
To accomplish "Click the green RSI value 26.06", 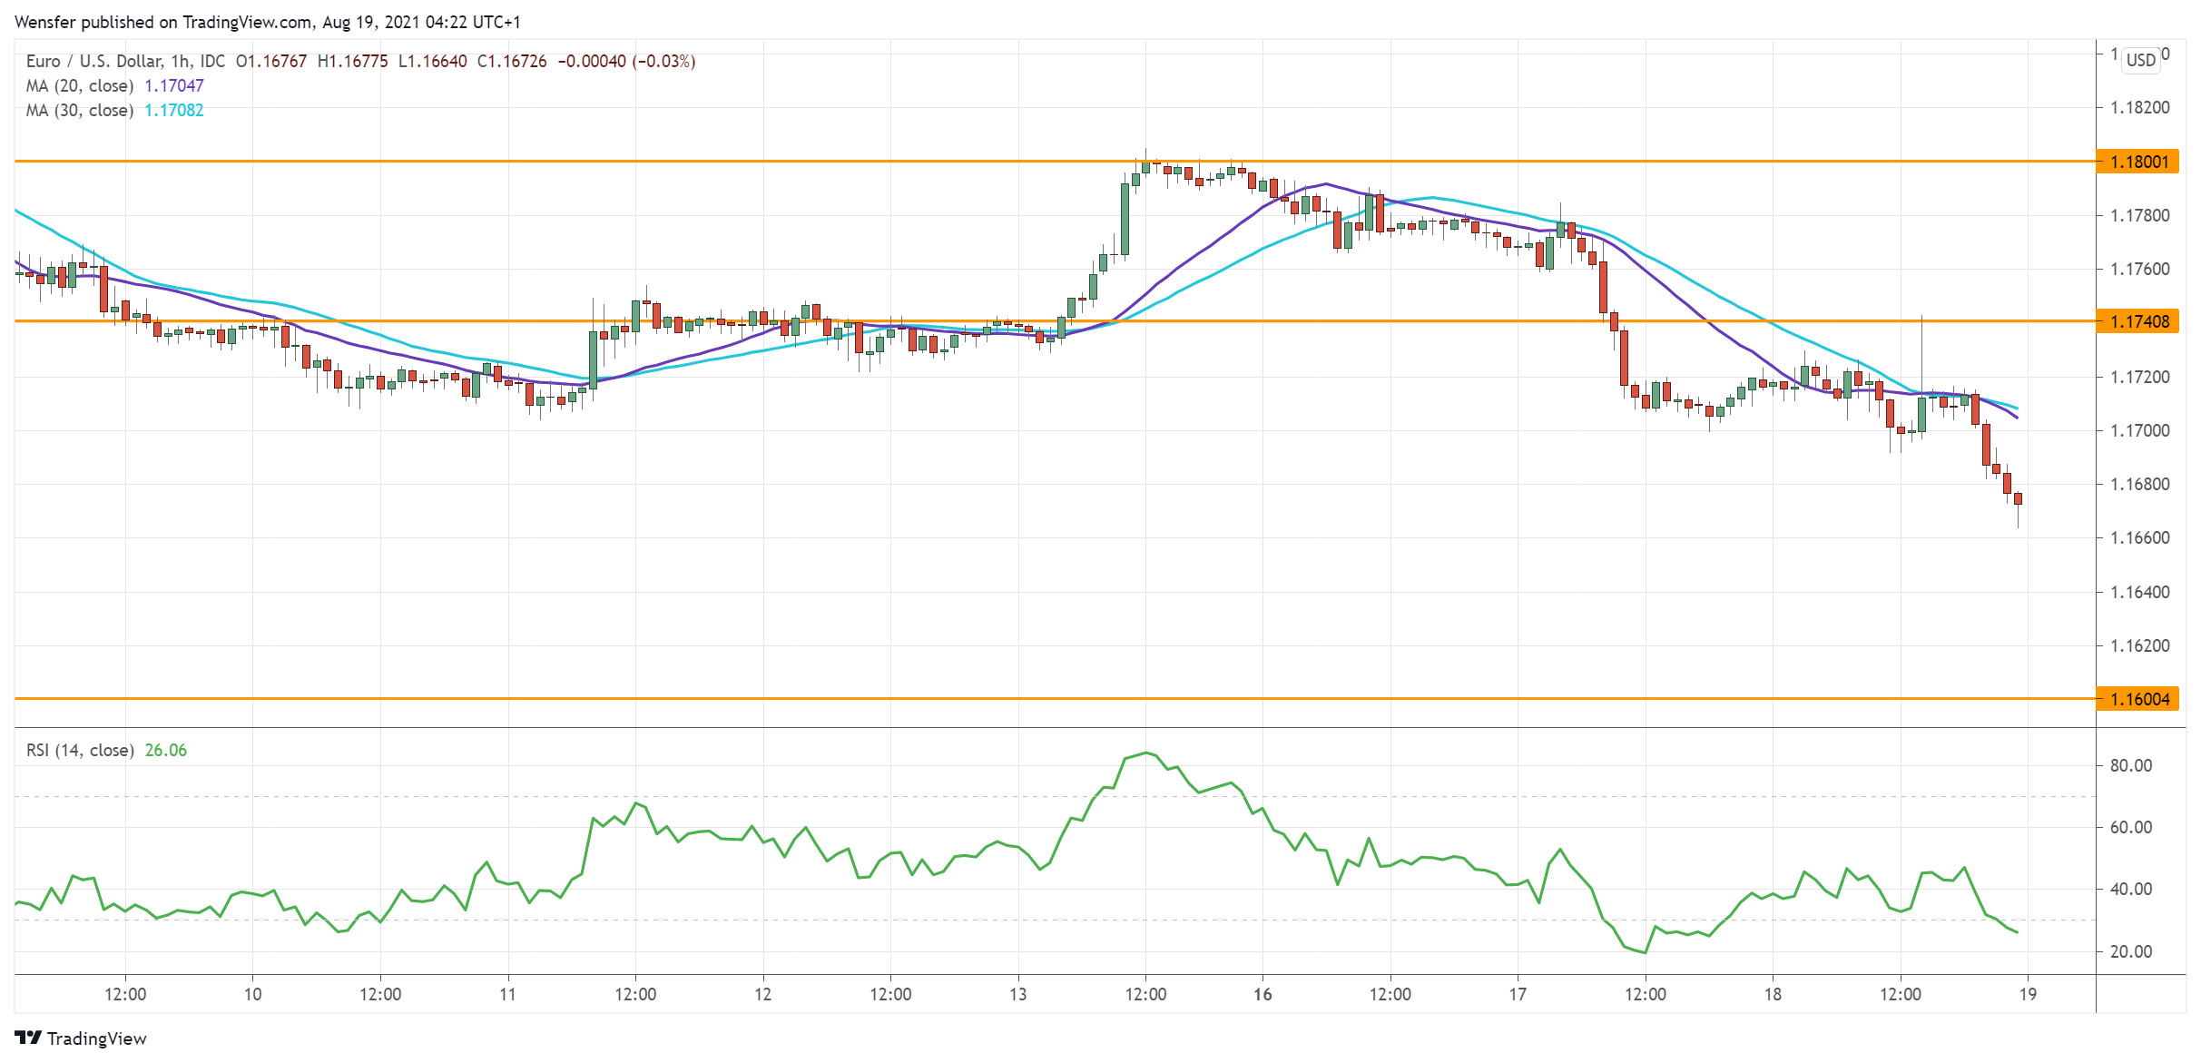I will [166, 750].
